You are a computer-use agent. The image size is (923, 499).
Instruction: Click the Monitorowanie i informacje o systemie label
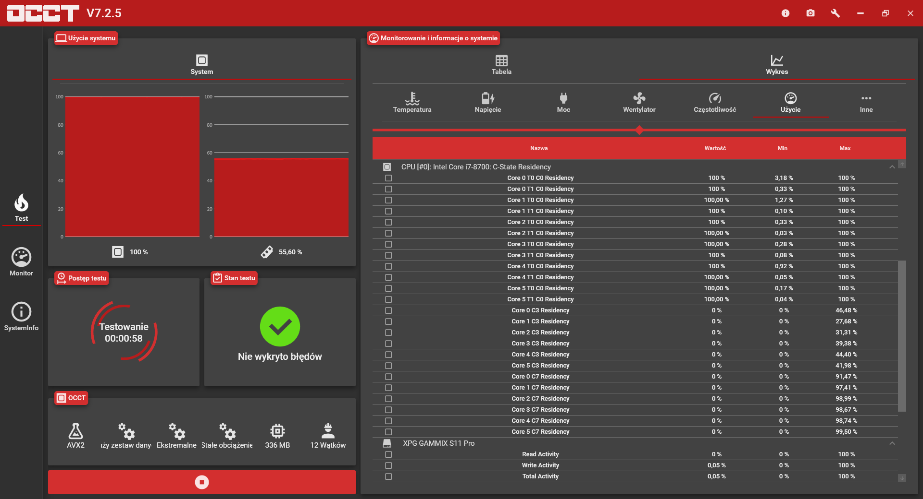[x=433, y=38]
